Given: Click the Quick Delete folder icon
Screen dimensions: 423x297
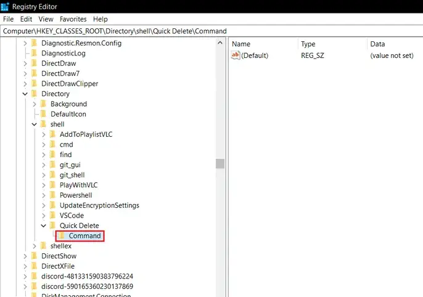Looking at the screenshot, I should pyautogui.click(x=53, y=226).
